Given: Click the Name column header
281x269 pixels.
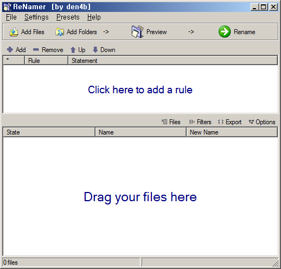Looking at the screenshot, I should (141, 132).
